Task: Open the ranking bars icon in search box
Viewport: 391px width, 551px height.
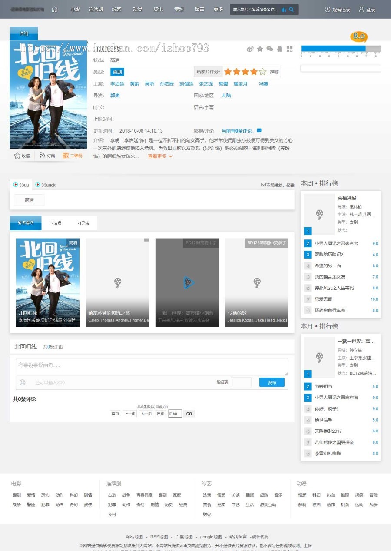Action: (x=284, y=10)
